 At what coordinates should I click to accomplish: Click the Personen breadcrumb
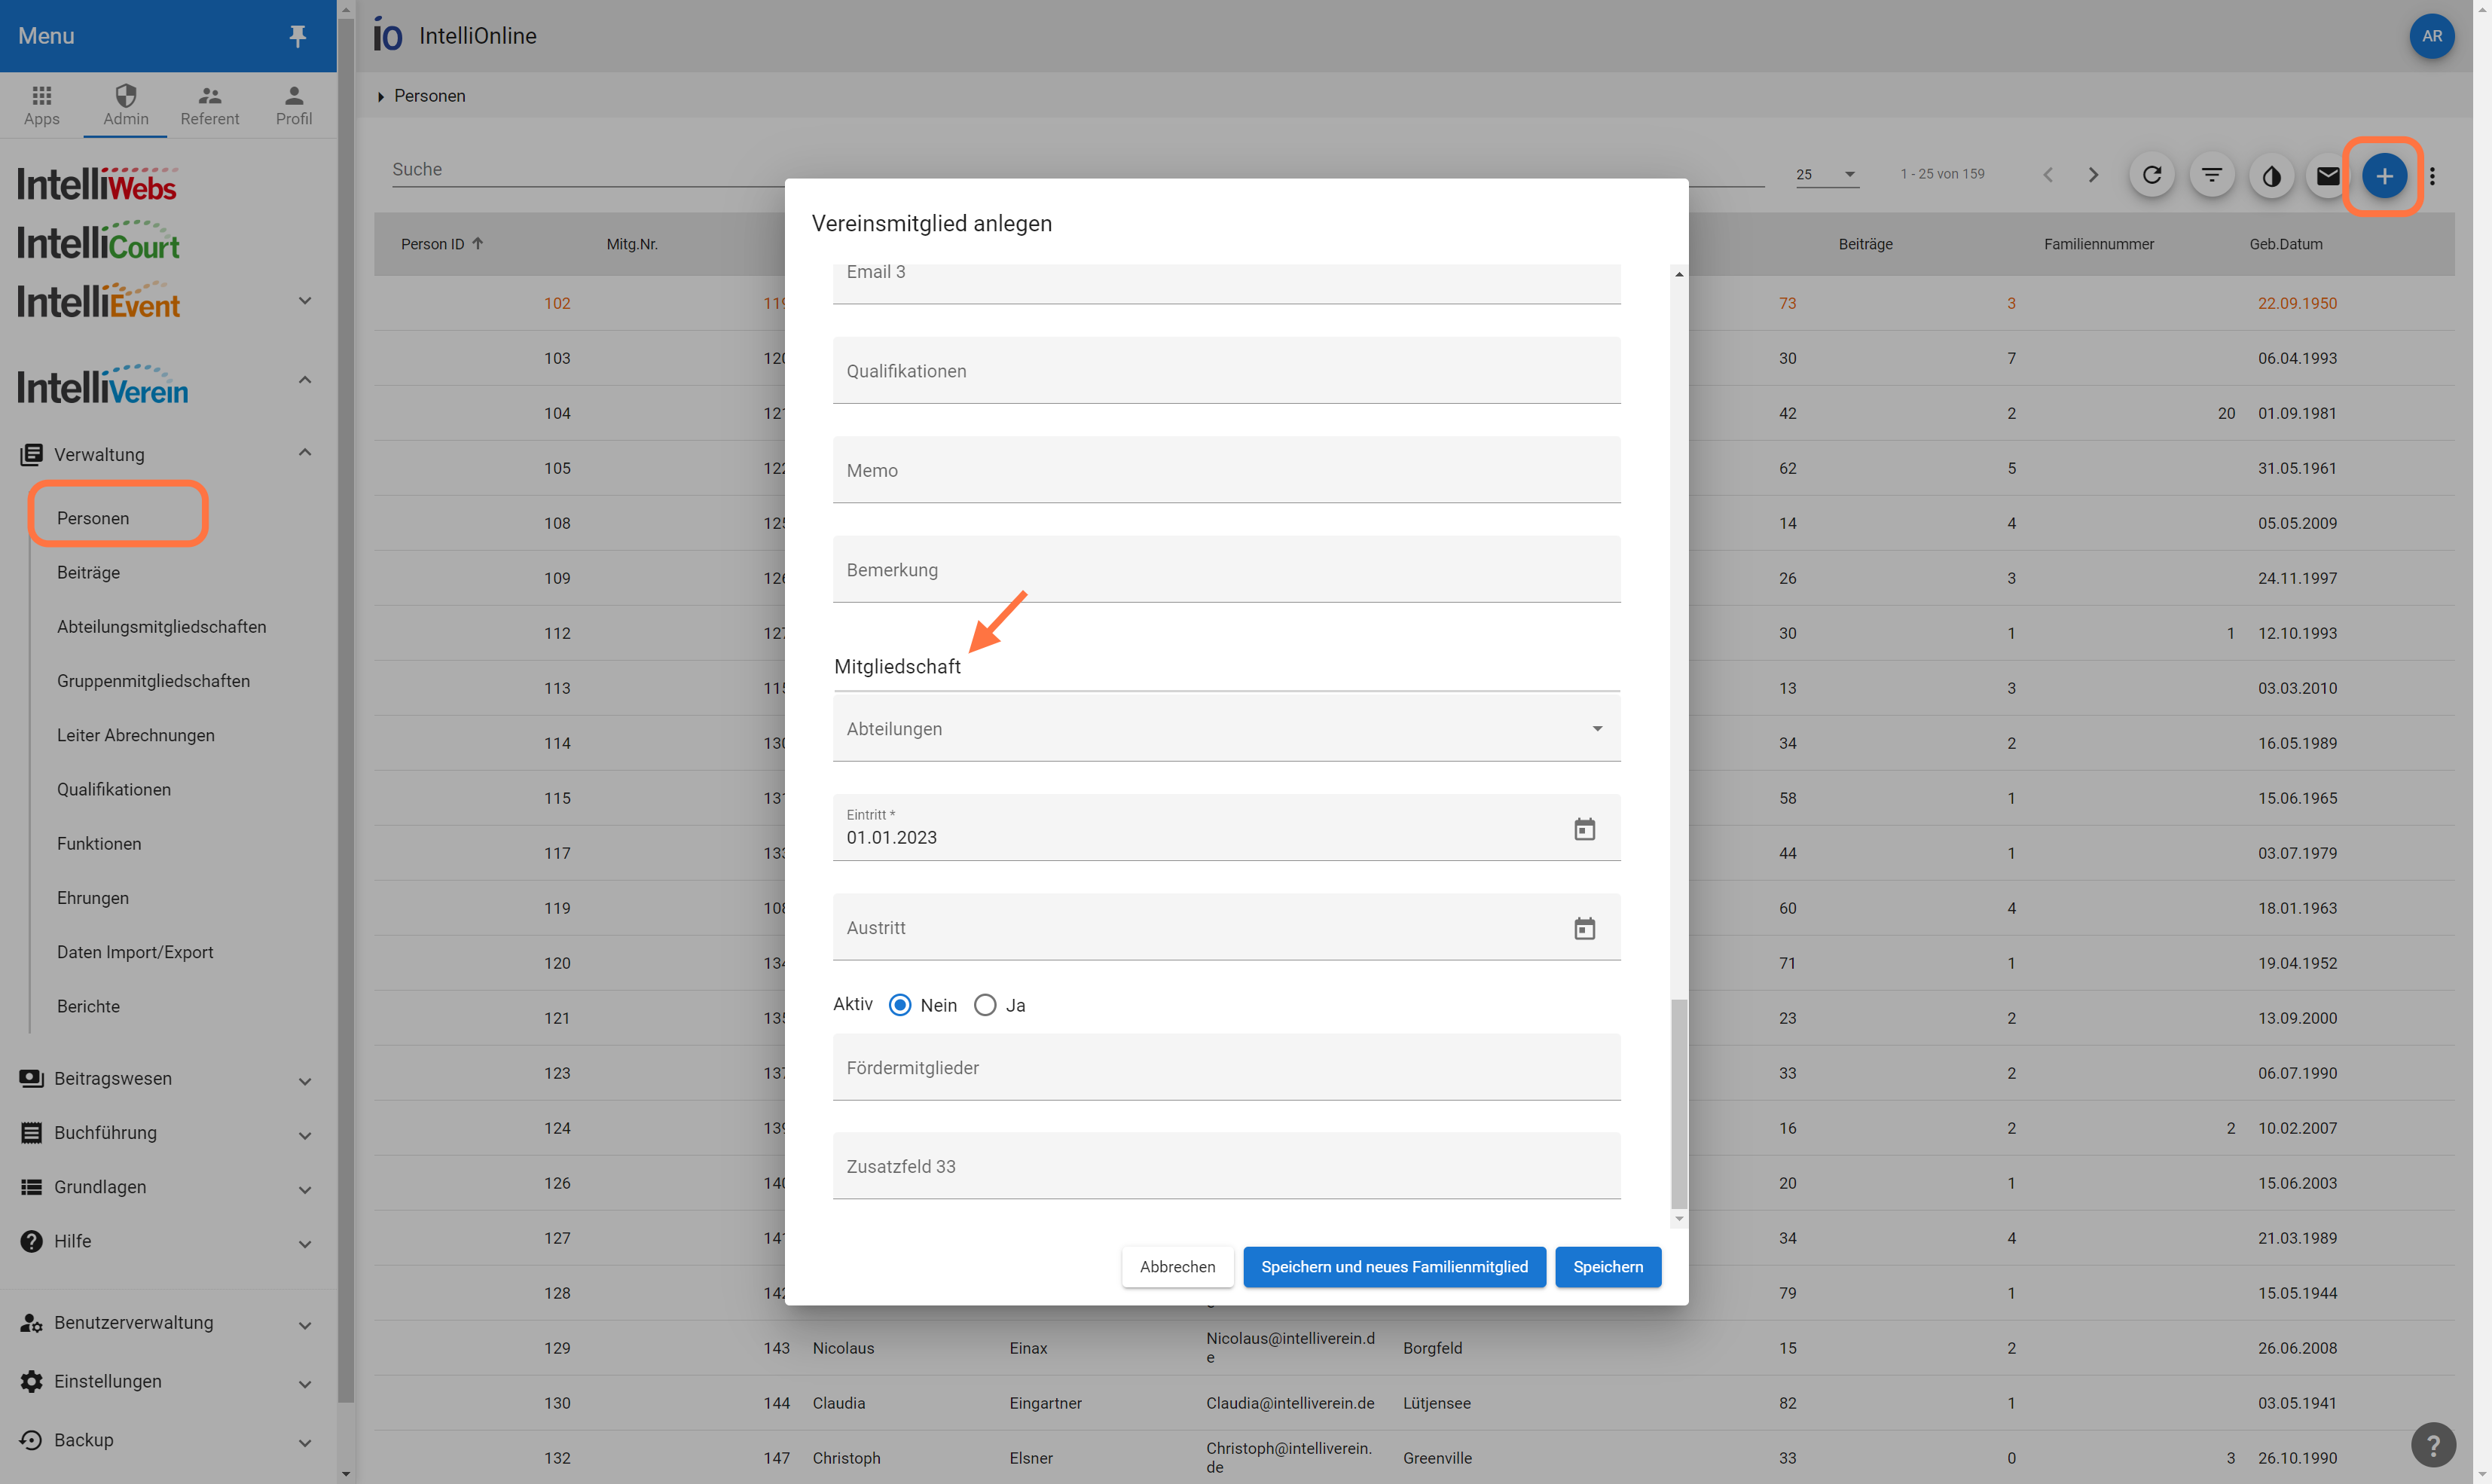tap(429, 96)
